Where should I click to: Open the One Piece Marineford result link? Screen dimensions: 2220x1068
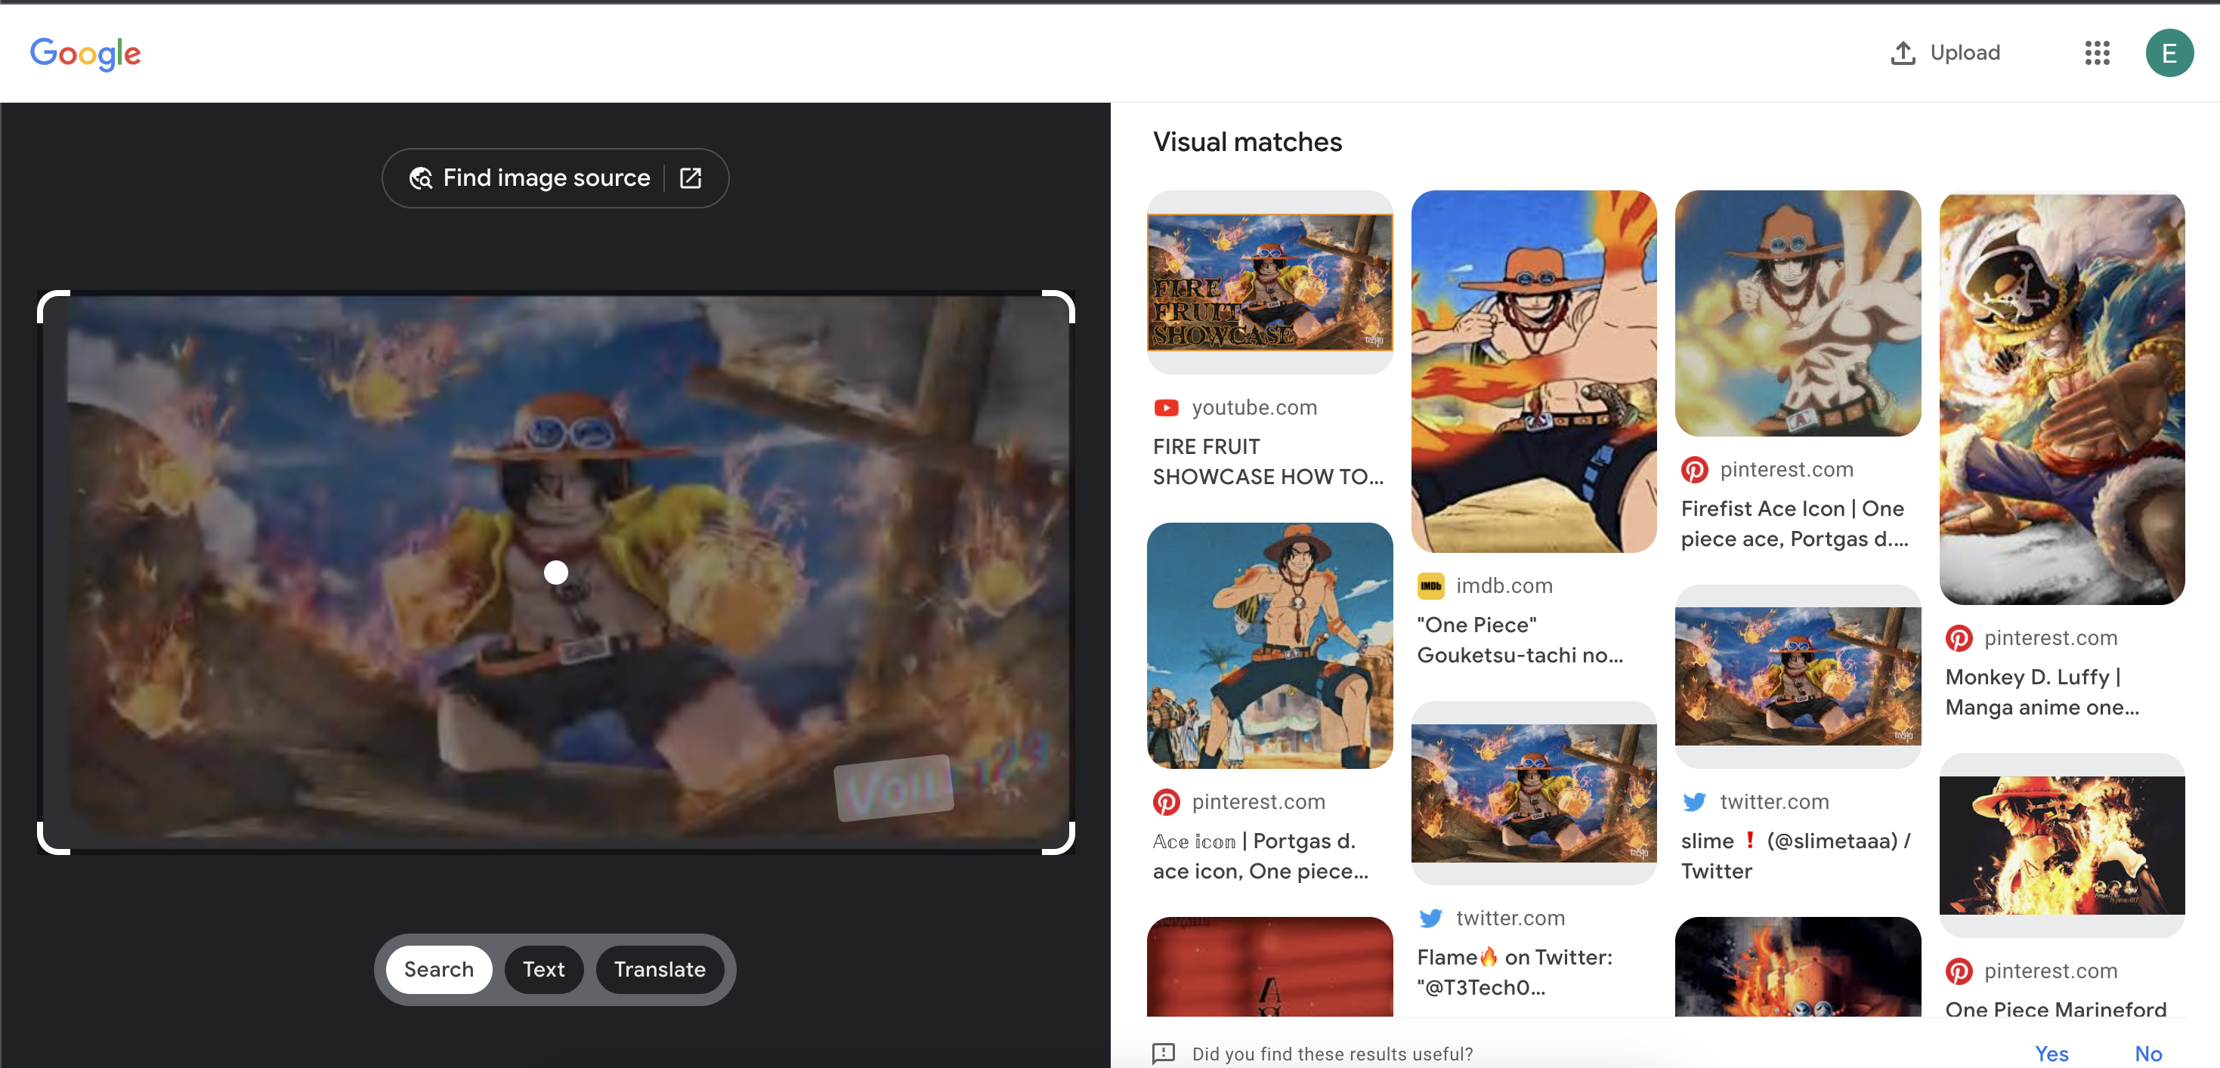click(2055, 1009)
